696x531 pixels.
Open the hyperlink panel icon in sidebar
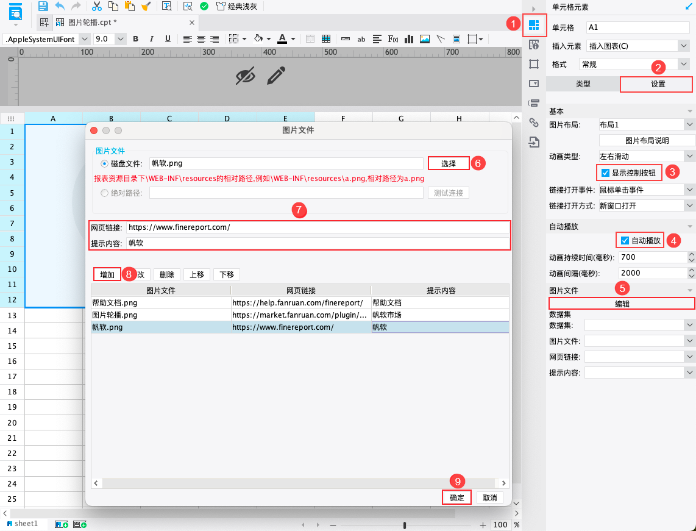(x=533, y=122)
